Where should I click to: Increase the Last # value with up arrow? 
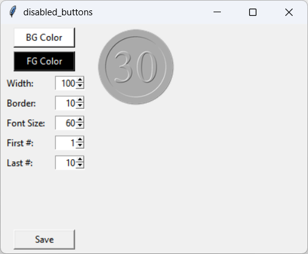pos(80,160)
